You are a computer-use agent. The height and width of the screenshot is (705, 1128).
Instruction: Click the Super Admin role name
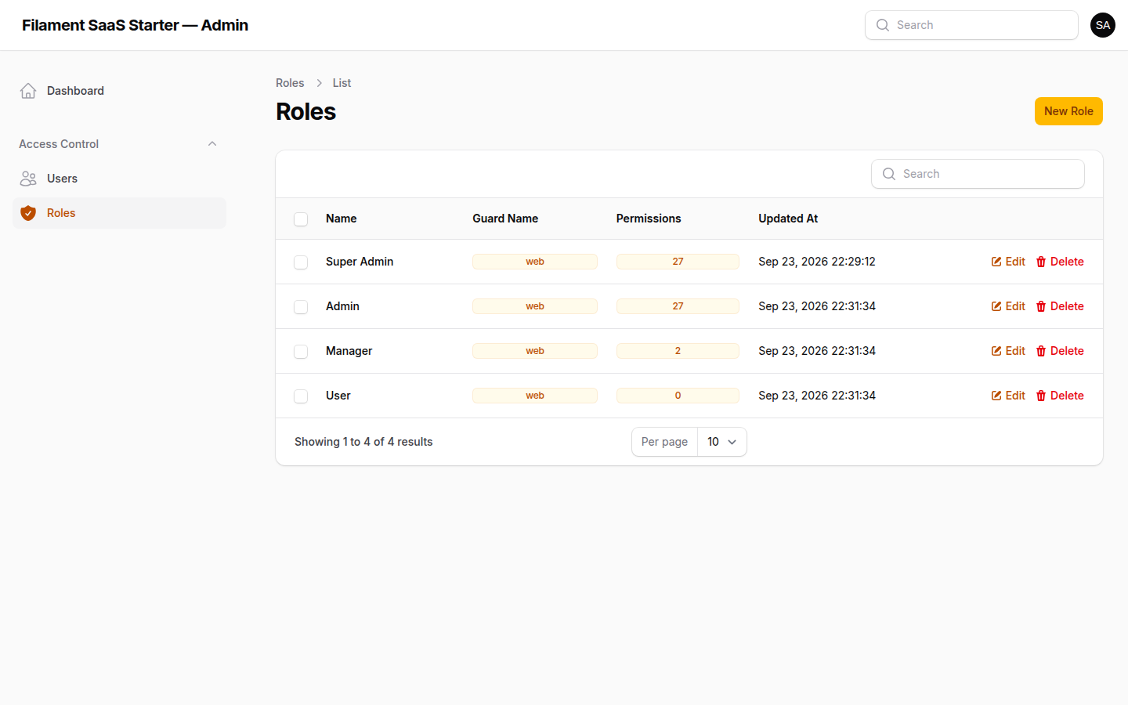pos(360,262)
